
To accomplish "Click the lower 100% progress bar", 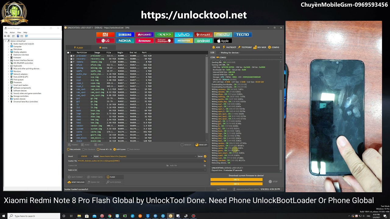I will [236, 184].
